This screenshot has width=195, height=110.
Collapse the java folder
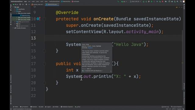click(15, 11)
